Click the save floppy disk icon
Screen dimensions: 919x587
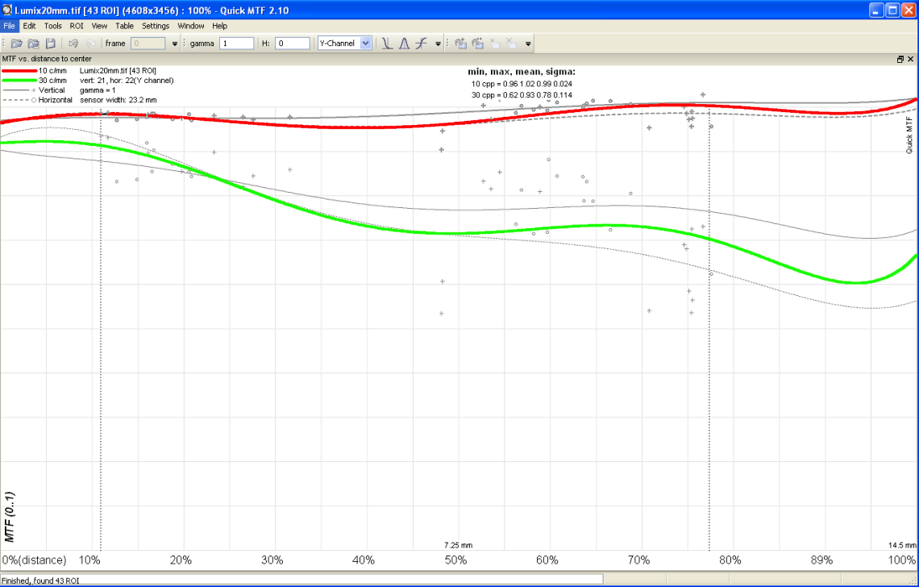(50, 44)
